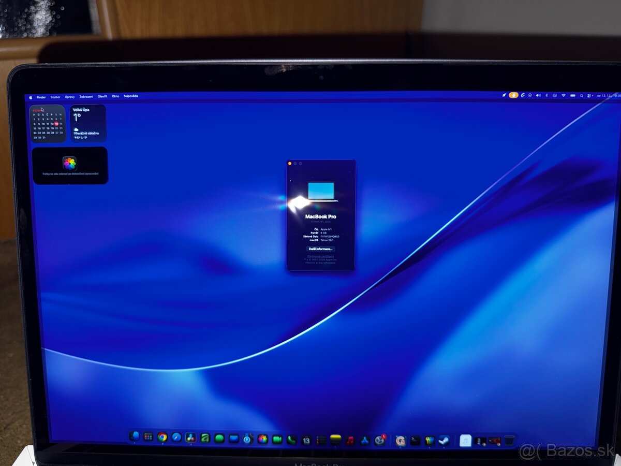Click the Další informace... button
The height and width of the screenshot is (466, 621).
tap(321, 249)
